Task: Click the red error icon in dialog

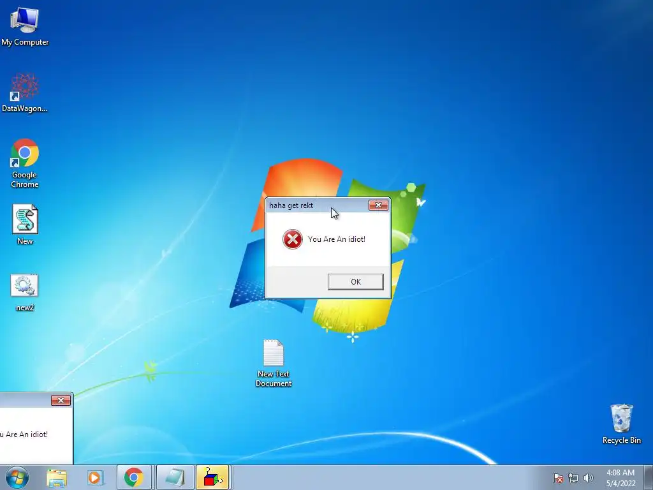Action: tap(293, 239)
